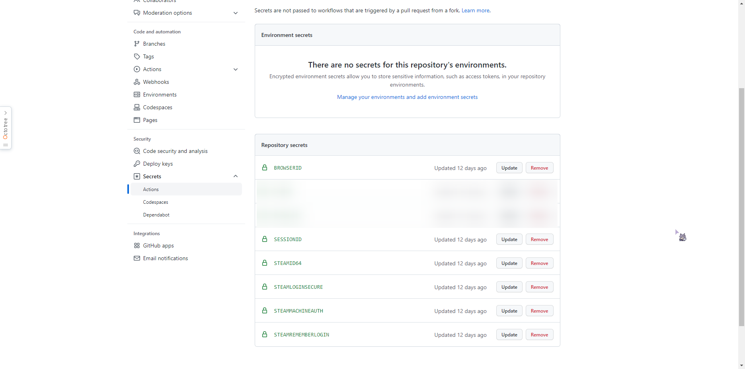Image resolution: width=745 pixels, height=369 pixels.
Task: Update the BROWSERID secret
Action: point(509,168)
